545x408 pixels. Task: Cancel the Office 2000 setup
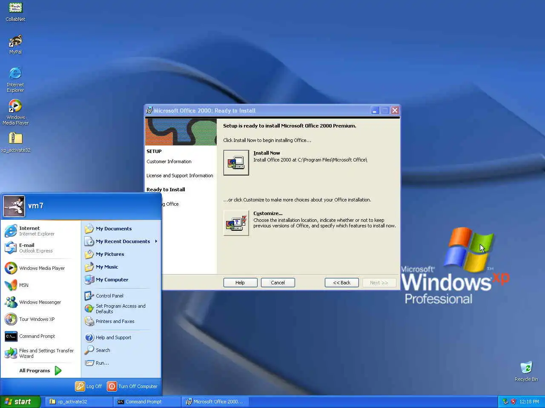[x=278, y=283]
